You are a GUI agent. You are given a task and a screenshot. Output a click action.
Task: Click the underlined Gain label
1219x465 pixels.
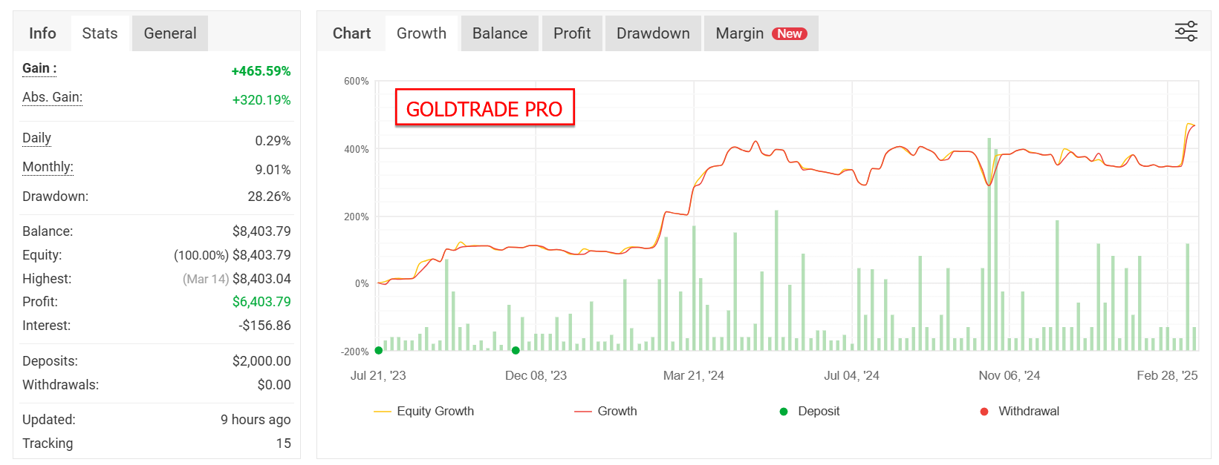pyautogui.click(x=39, y=69)
